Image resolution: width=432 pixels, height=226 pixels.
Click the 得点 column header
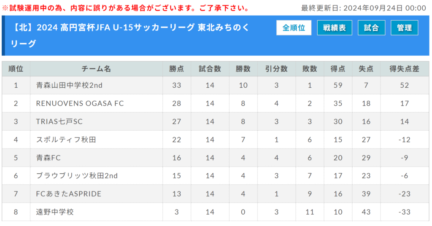[x=338, y=69]
